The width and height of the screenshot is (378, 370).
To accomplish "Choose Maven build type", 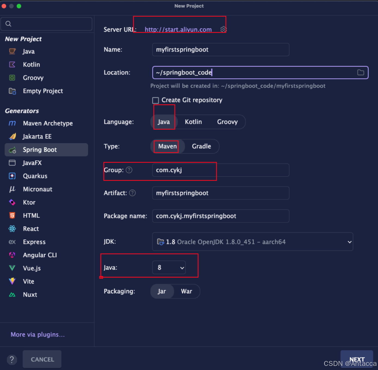I will [168, 146].
